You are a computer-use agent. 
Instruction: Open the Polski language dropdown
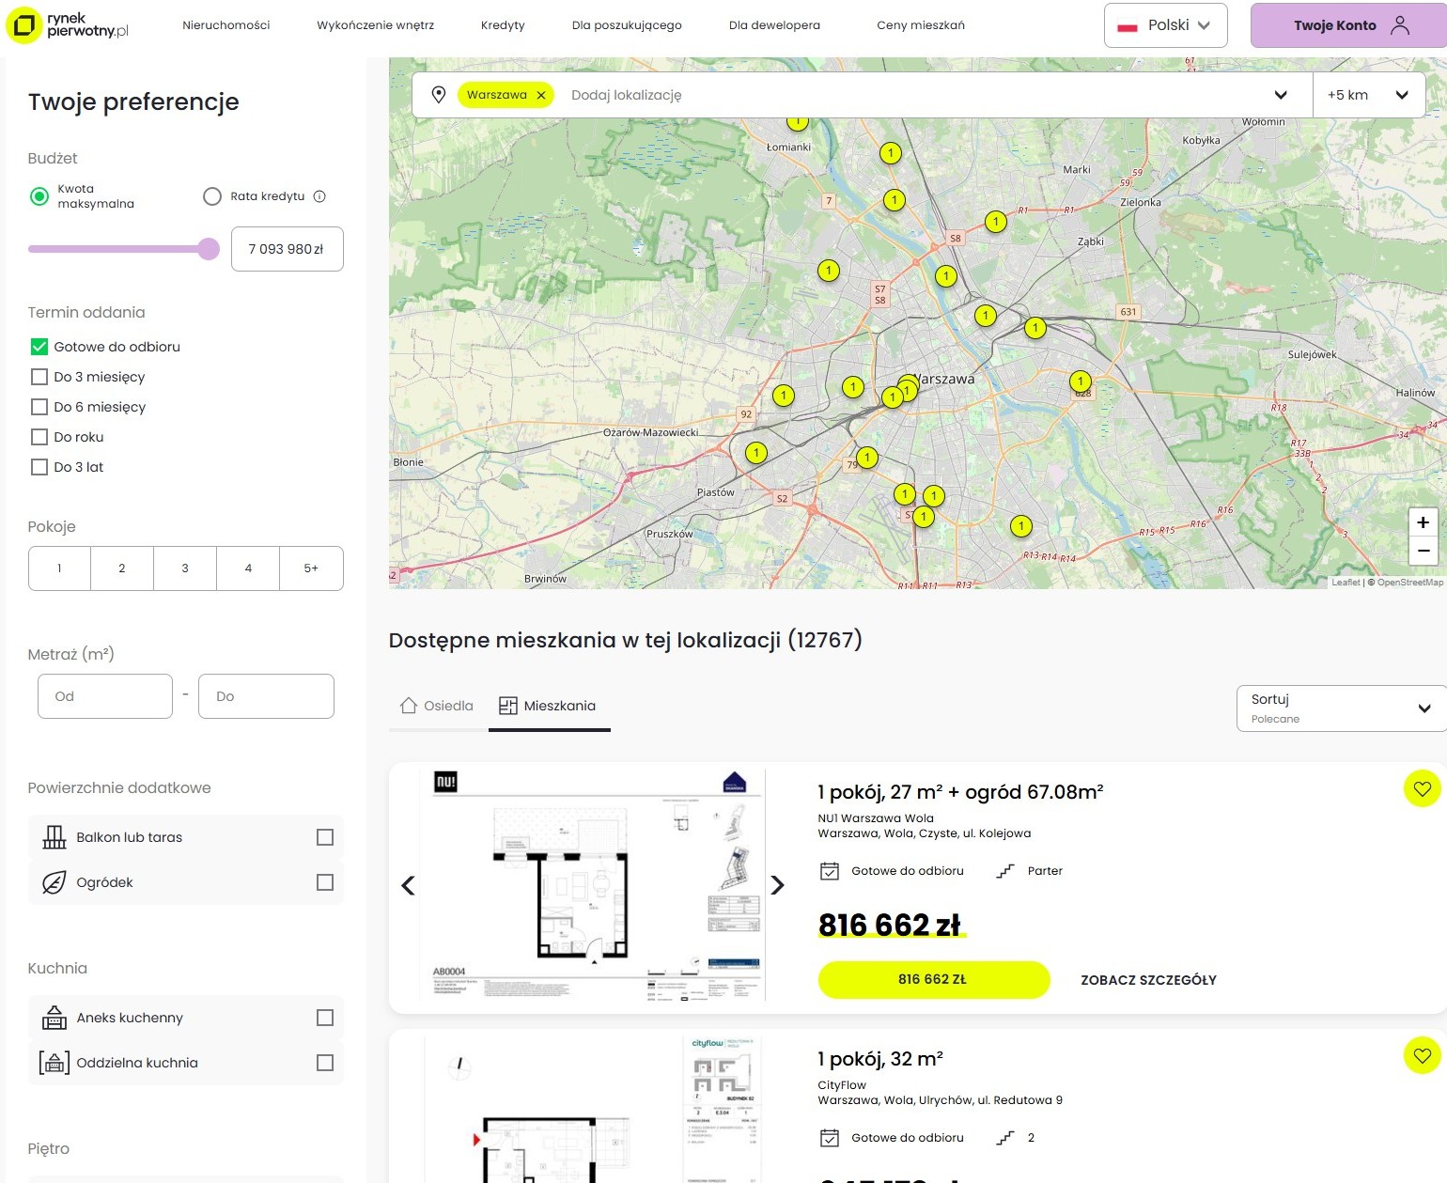point(1165,25)
